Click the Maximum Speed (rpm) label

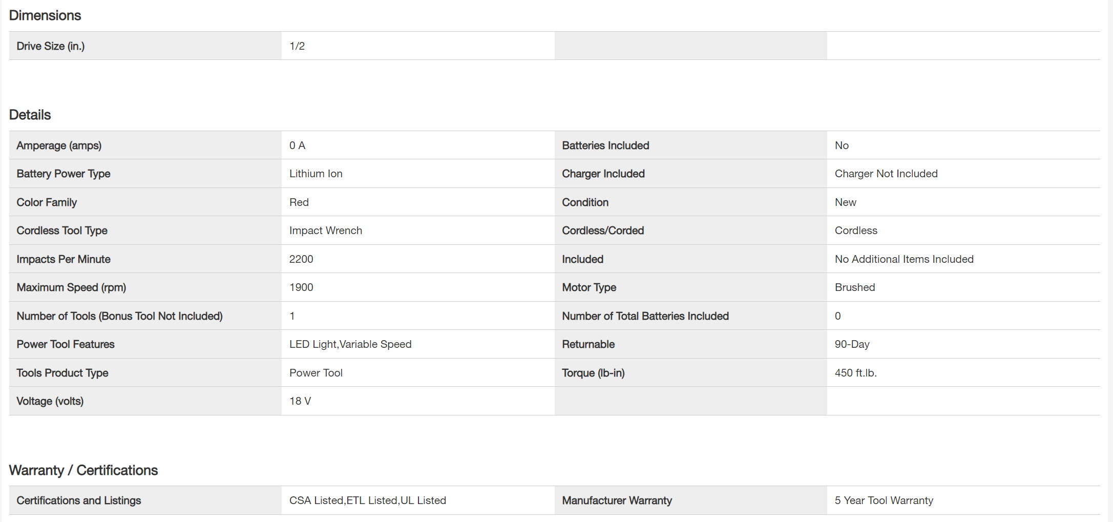point(71,287)
